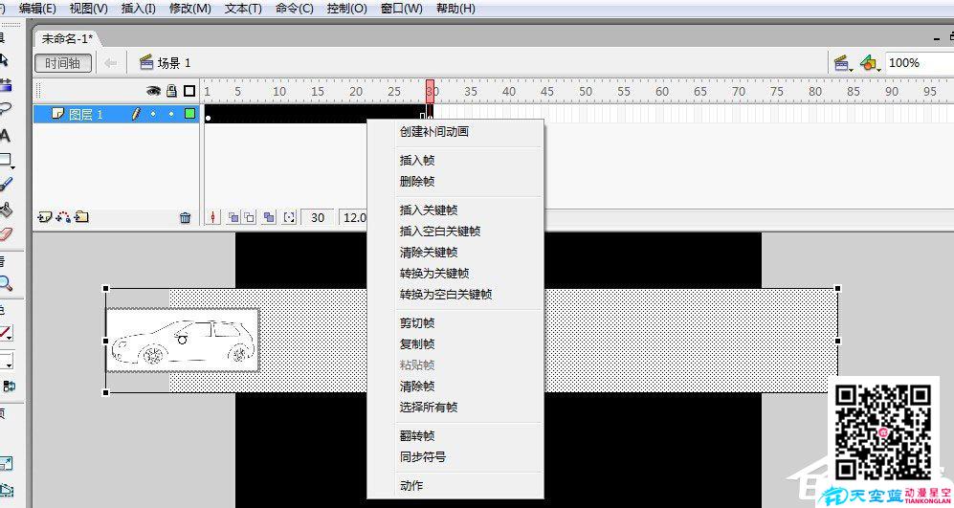Screen dimensions: 954x508
Task: Open the 帮助(H) menu
Action: pos(455,9)
